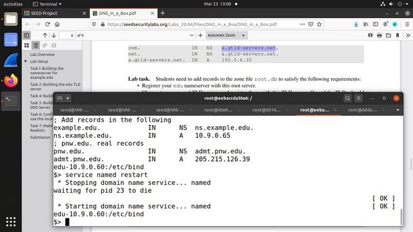This screenshot has height=232, width=413.
Task: Bookmark this page with star
Action: coord(319,24)
